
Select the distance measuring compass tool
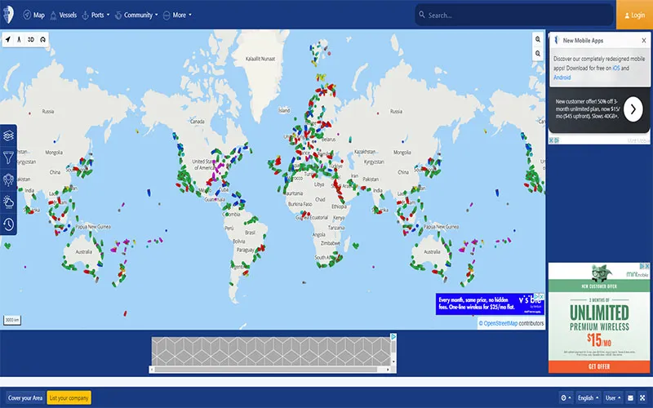(x=19, y=39)
